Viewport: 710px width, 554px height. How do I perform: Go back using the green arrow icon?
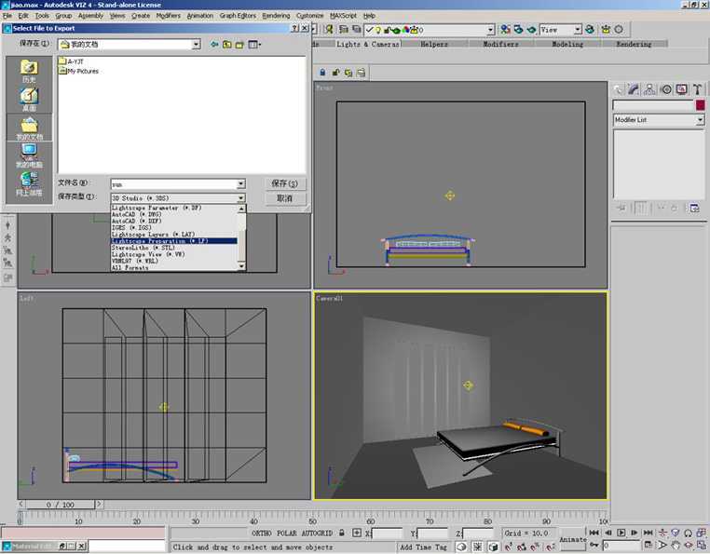tap(214, 44)
